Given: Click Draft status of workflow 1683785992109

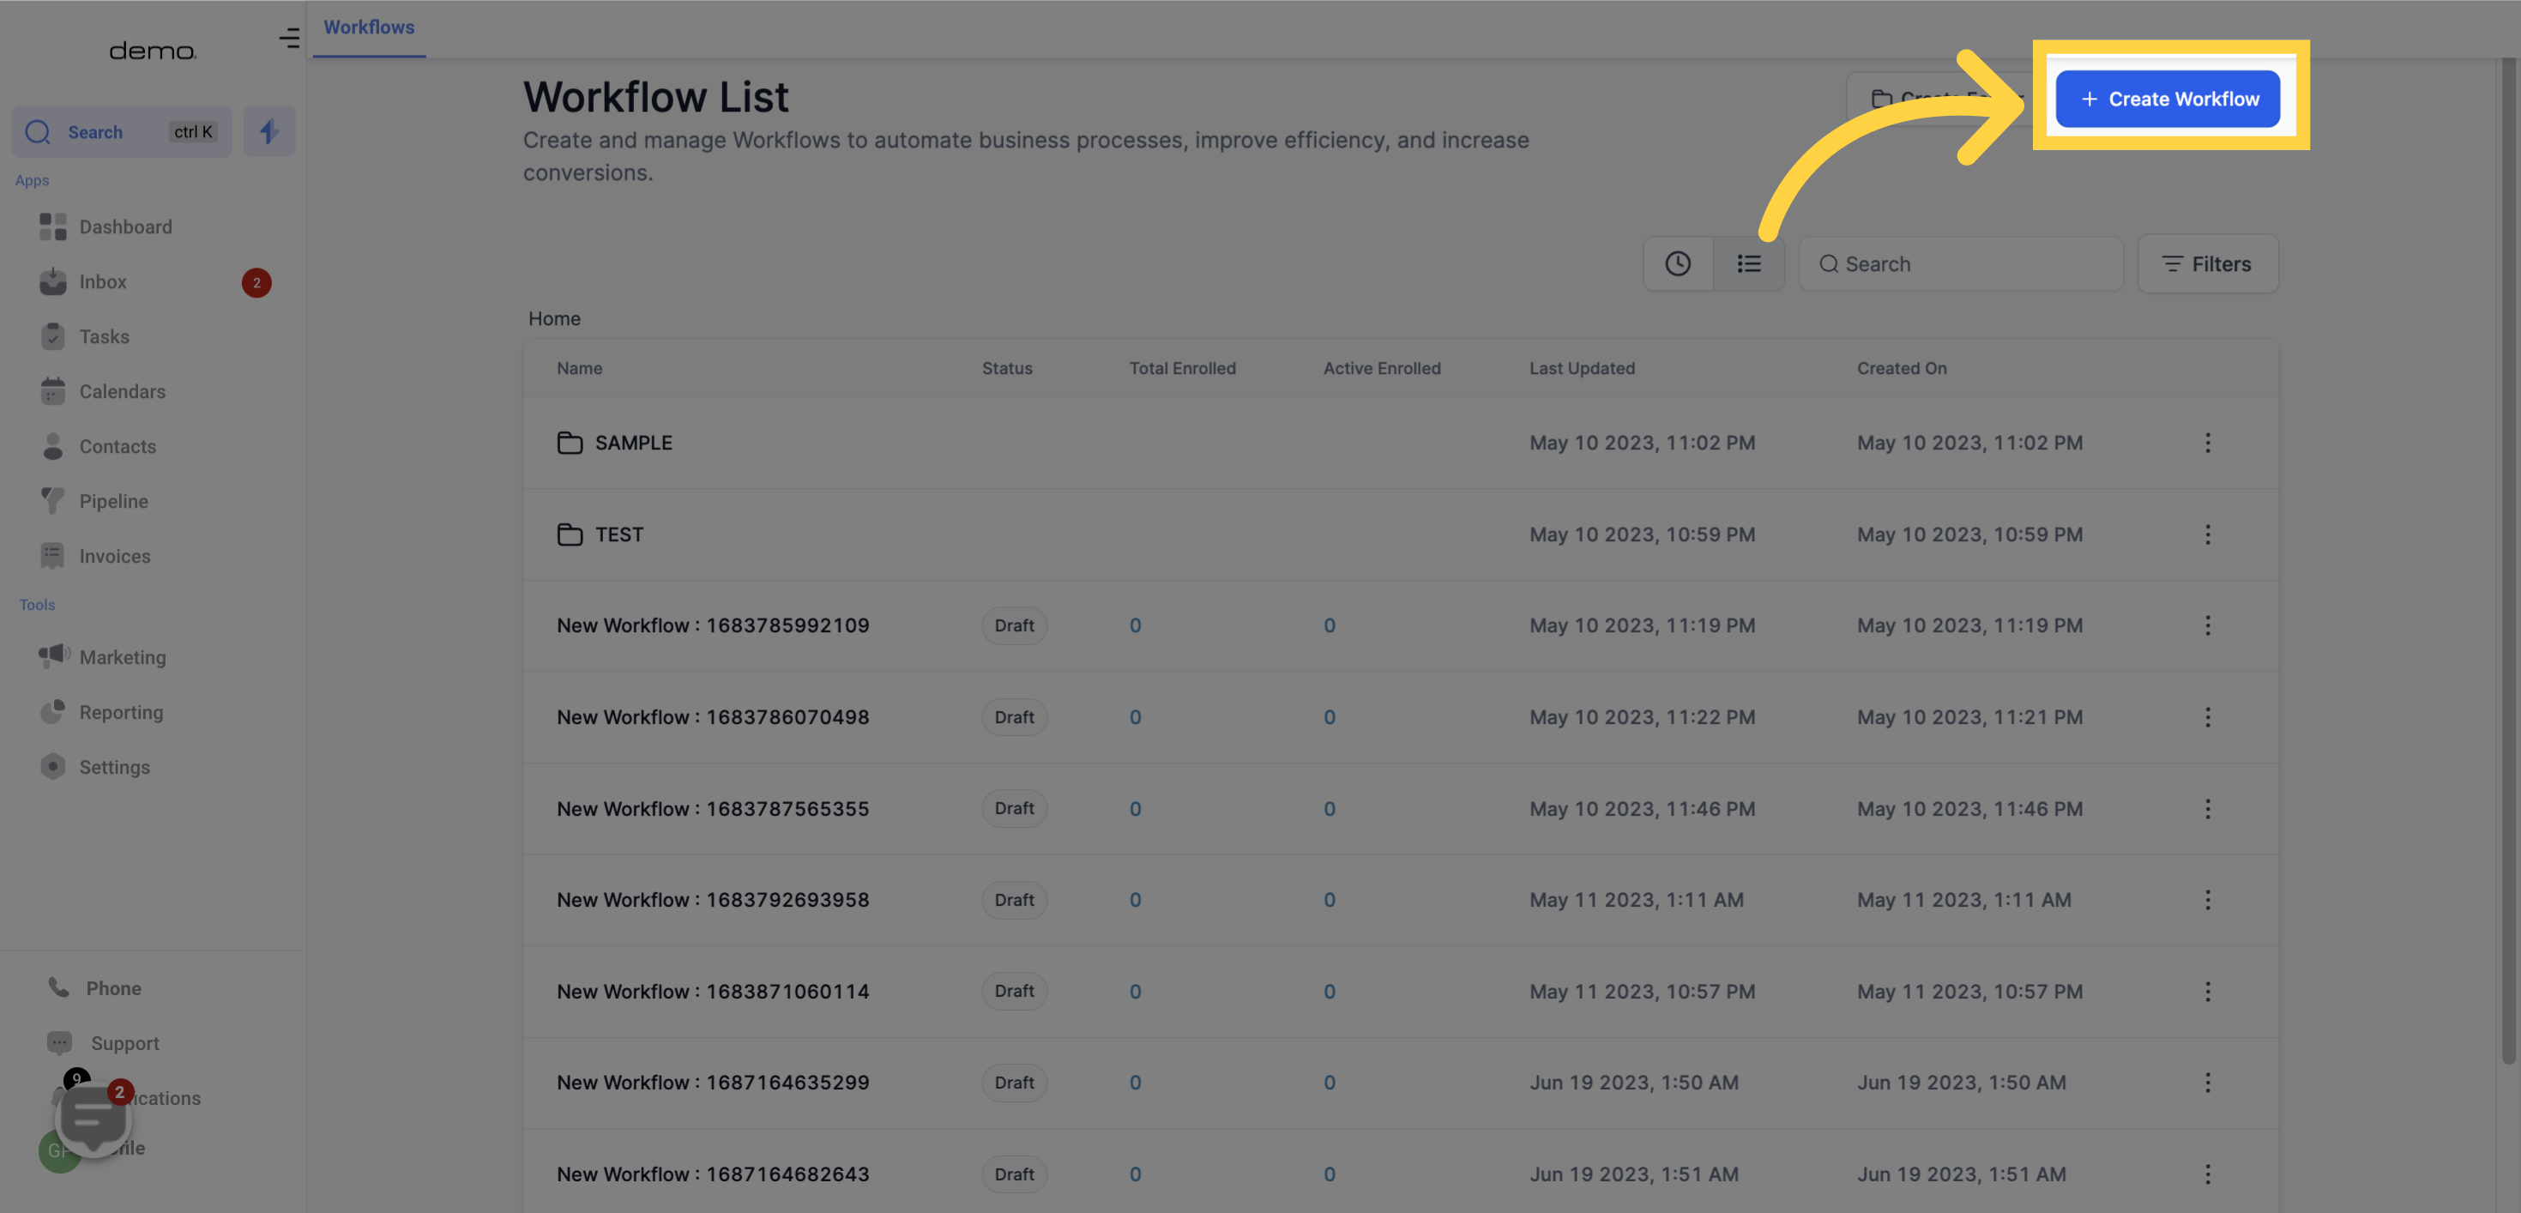Looking at the screenshot, I should pyautogui.click(x=1014, y=625).
